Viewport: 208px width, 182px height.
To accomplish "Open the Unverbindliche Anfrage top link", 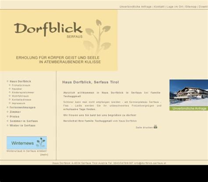I will coord(136,7).
